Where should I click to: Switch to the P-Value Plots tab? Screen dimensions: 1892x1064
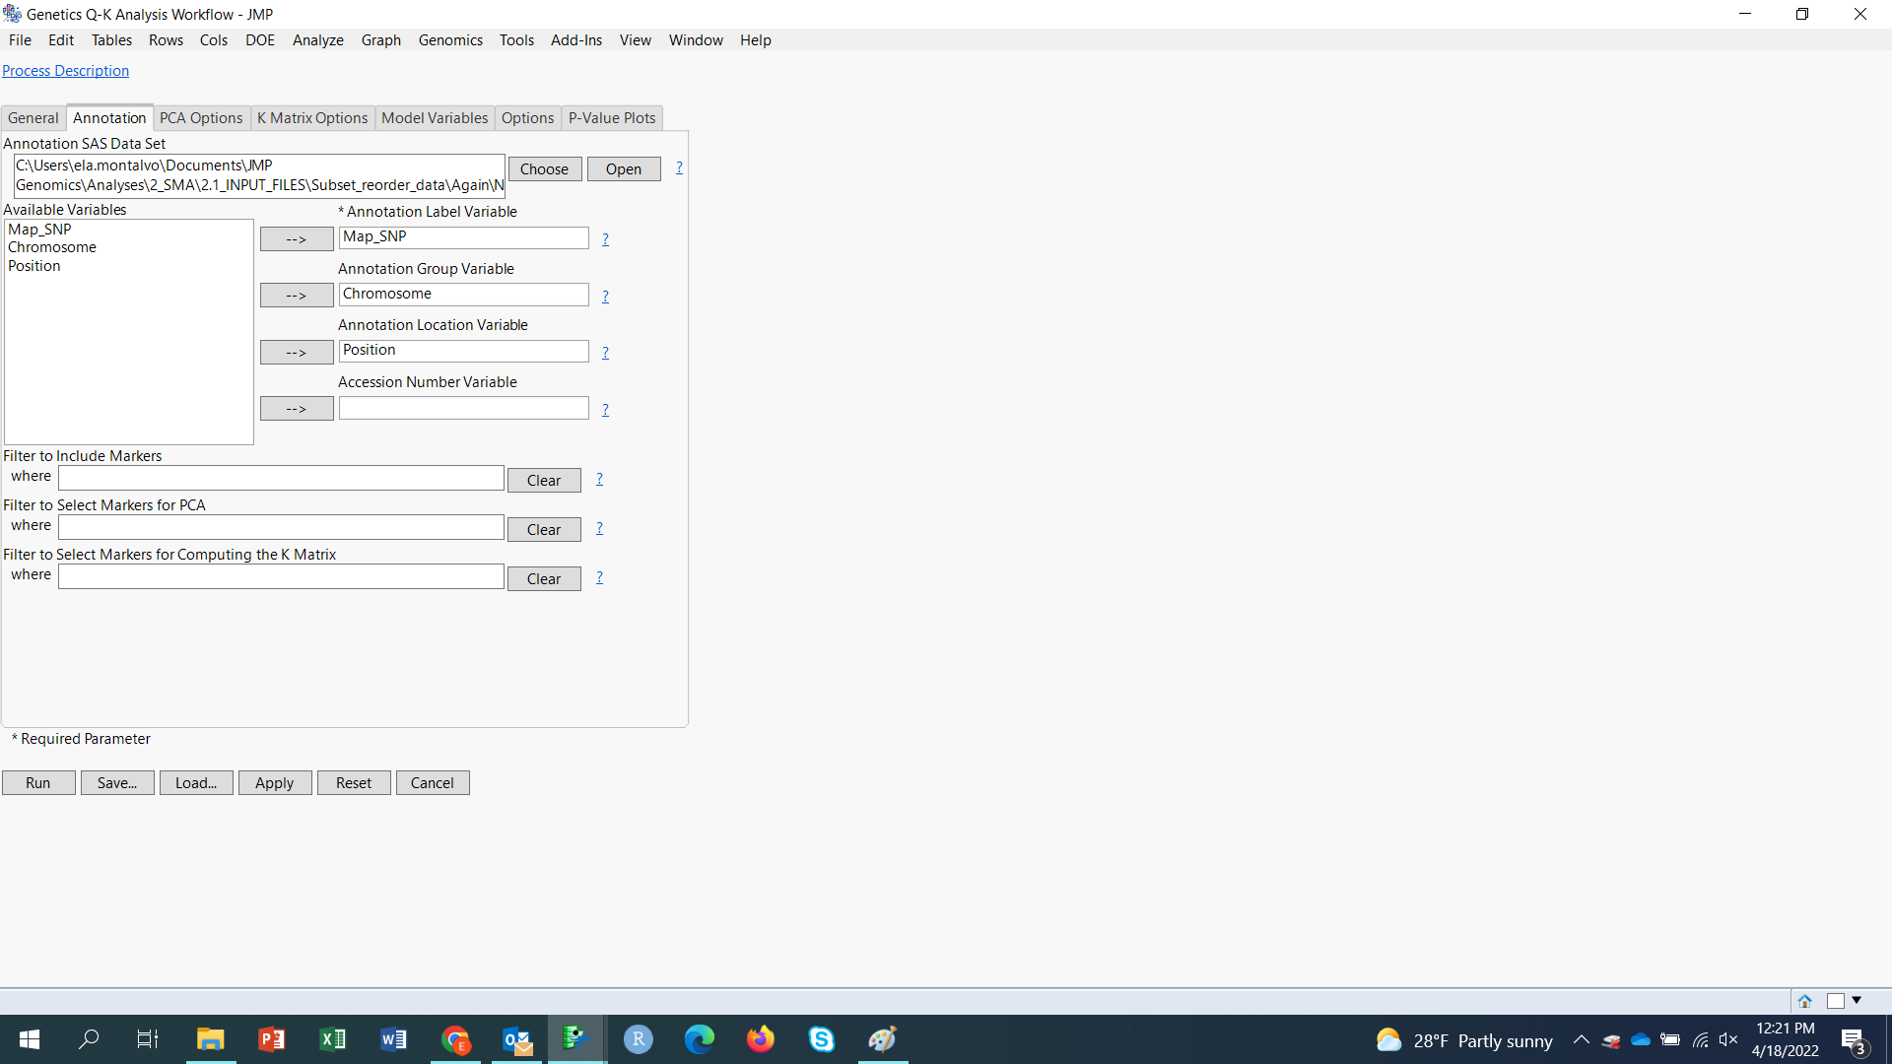612,118
